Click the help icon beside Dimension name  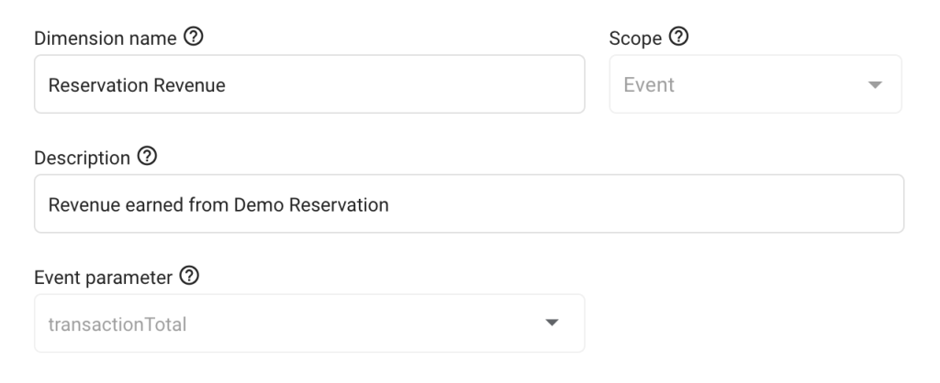click(x=194, y=38)
